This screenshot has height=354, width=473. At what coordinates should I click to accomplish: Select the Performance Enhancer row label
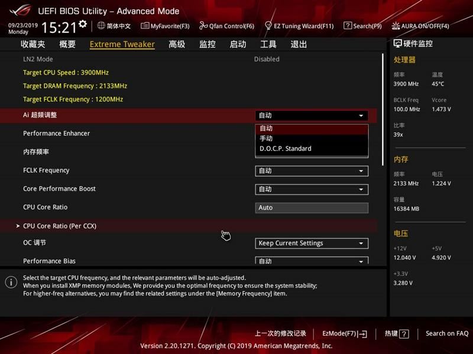click(x=56, y=133)
